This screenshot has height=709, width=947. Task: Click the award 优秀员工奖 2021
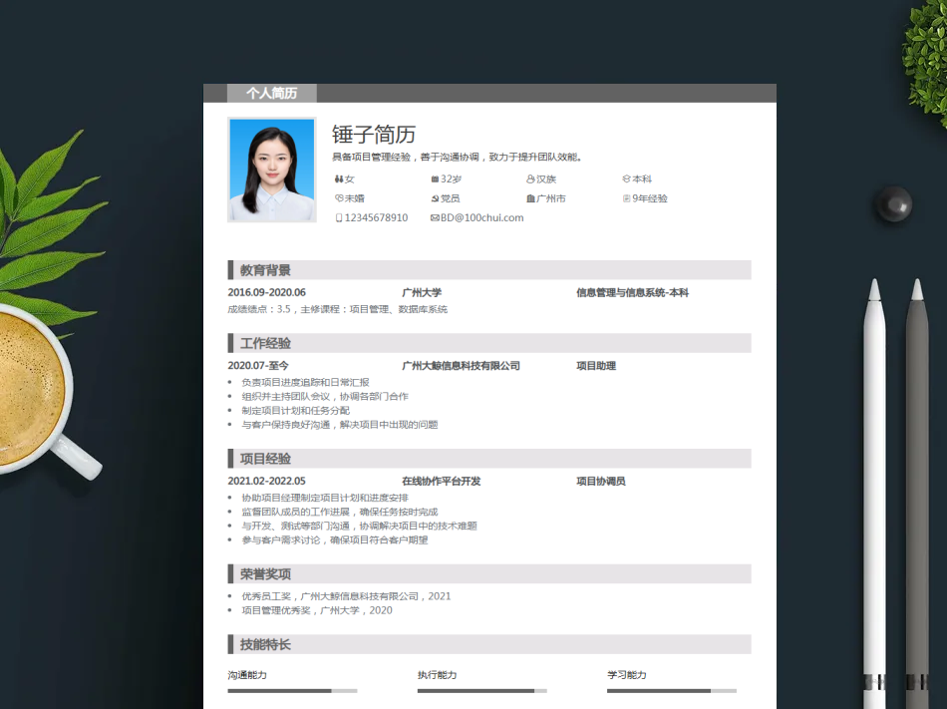[x=346, y=596]
